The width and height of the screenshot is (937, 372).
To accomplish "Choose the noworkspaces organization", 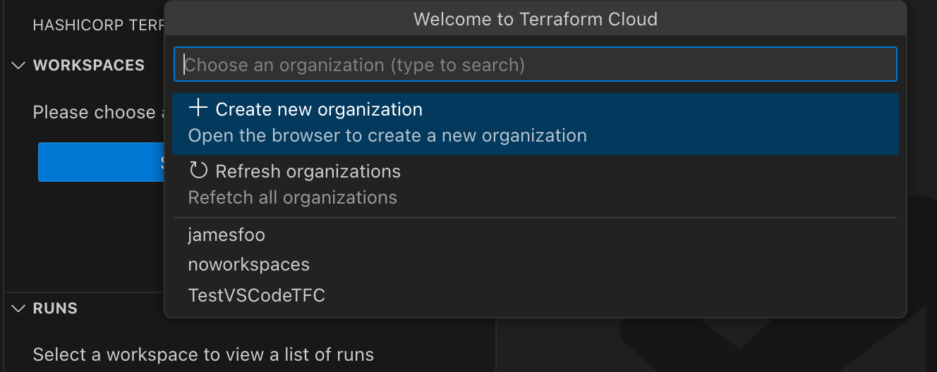I will pos(536,265).
